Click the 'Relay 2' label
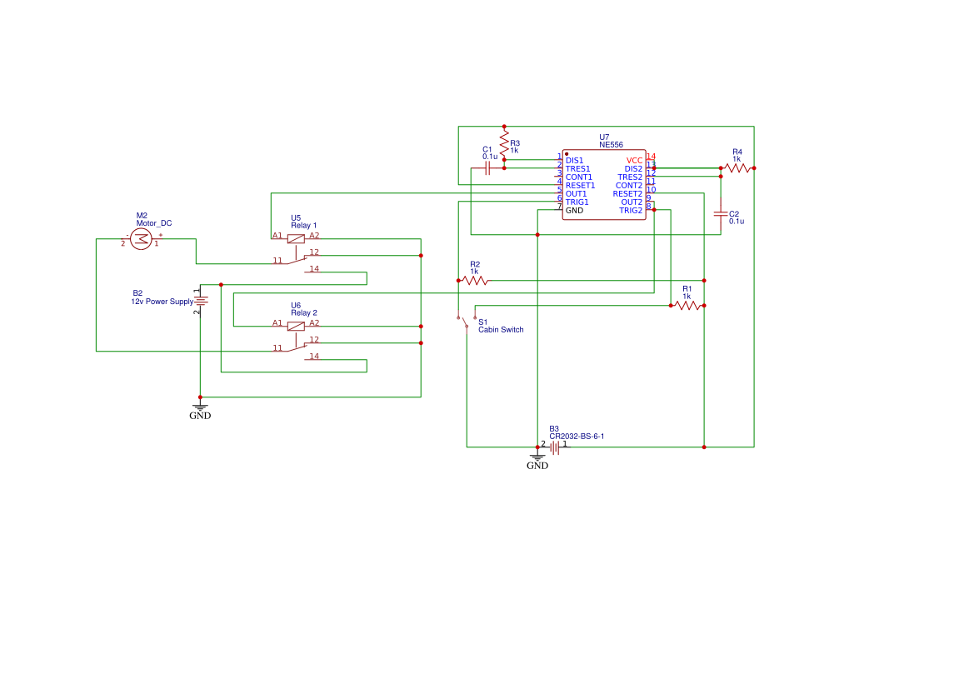Screen dimensions: 974x689 pyautogui.click(x=304, y=313)
